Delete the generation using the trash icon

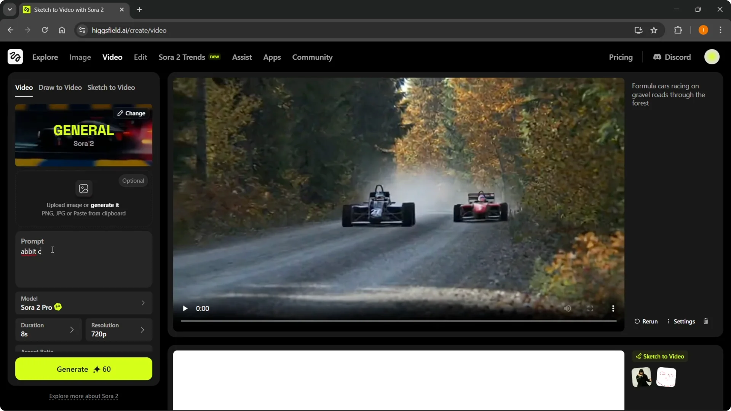[x=705, y=321]
